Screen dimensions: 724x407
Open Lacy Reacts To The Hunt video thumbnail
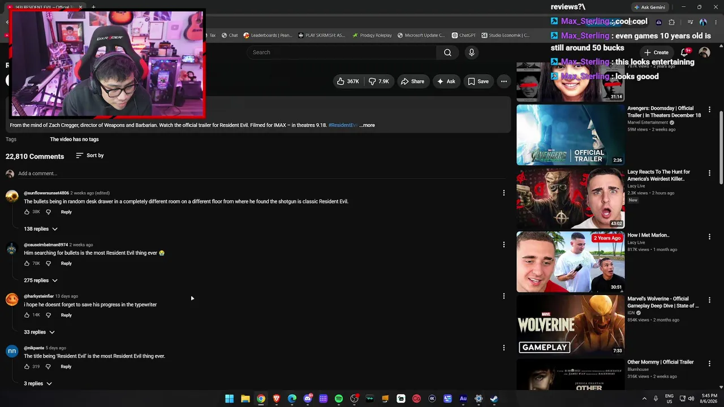pos(570,198)
